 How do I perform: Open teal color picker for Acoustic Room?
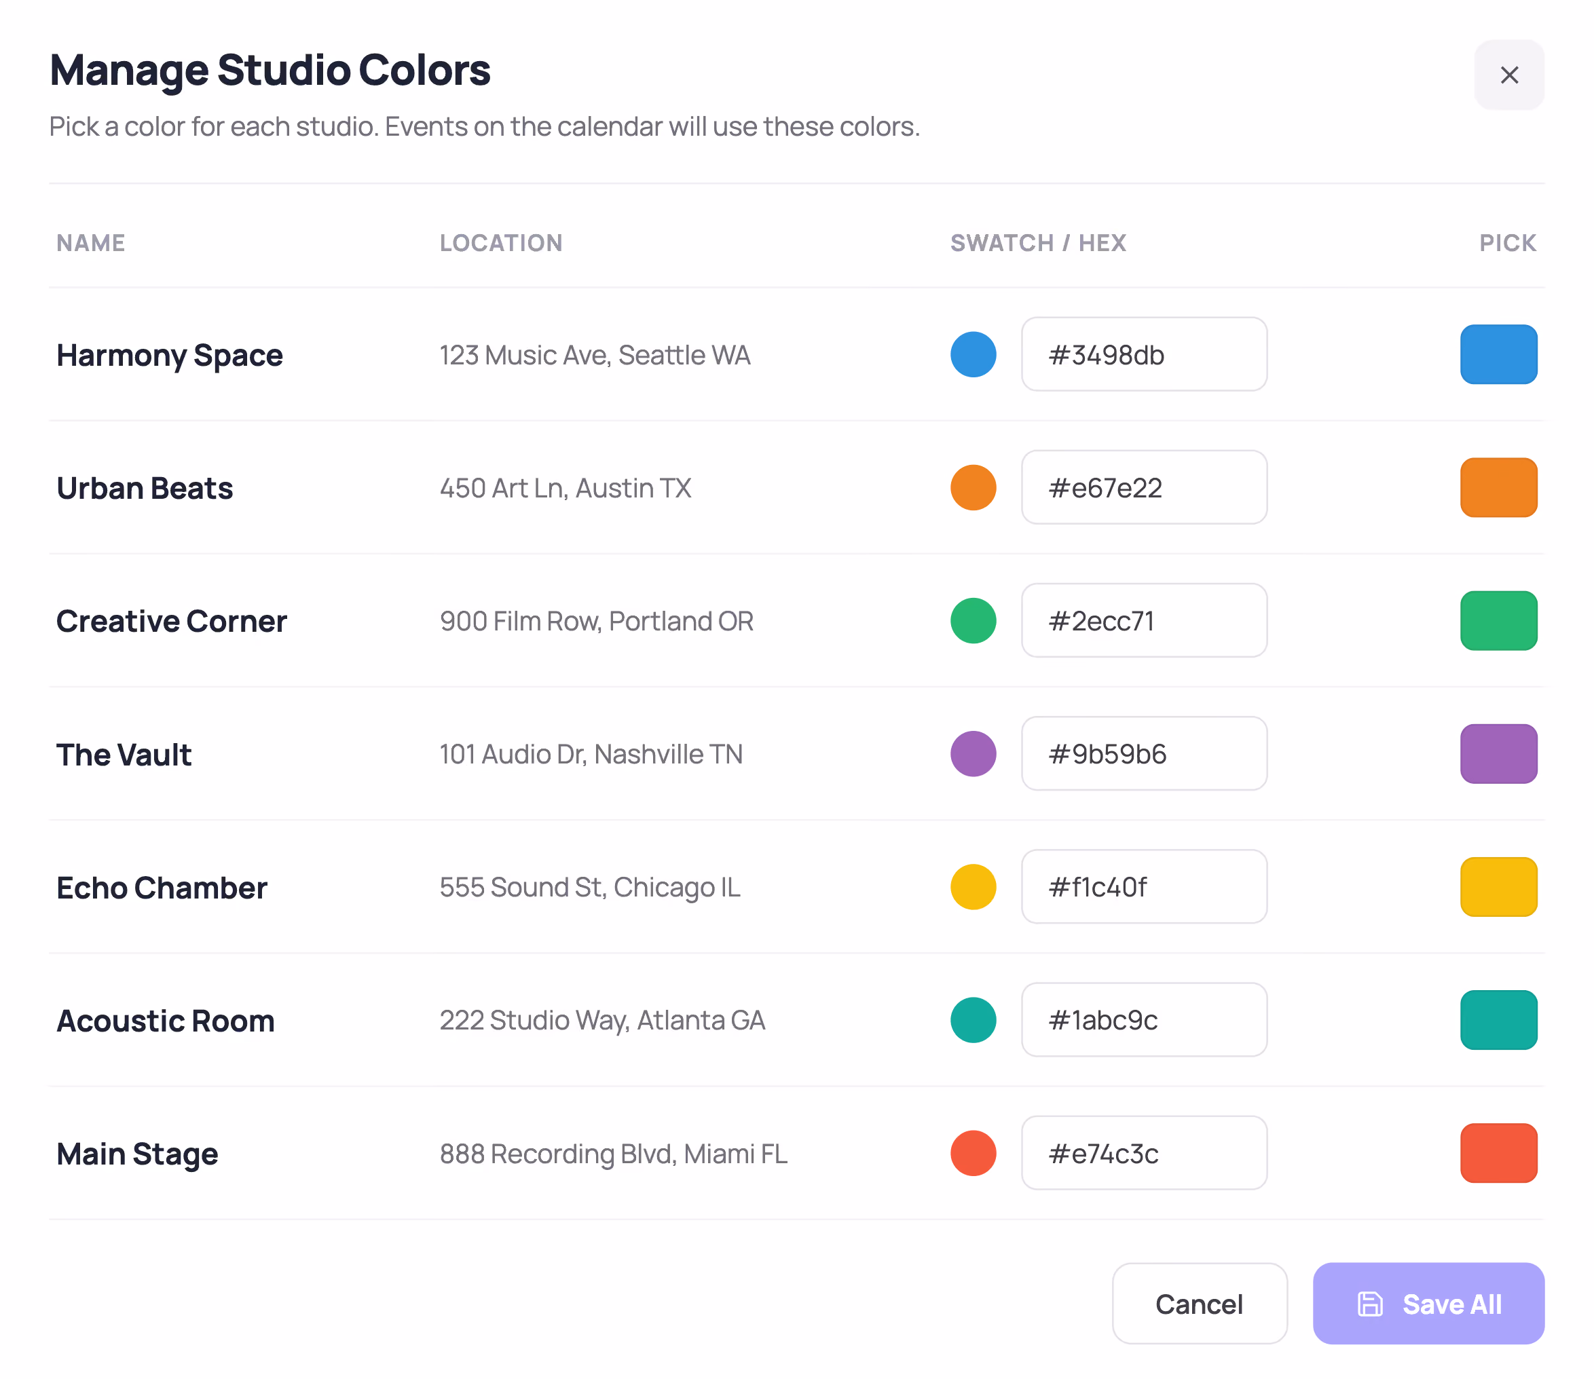click(x=1498, y=1019)
